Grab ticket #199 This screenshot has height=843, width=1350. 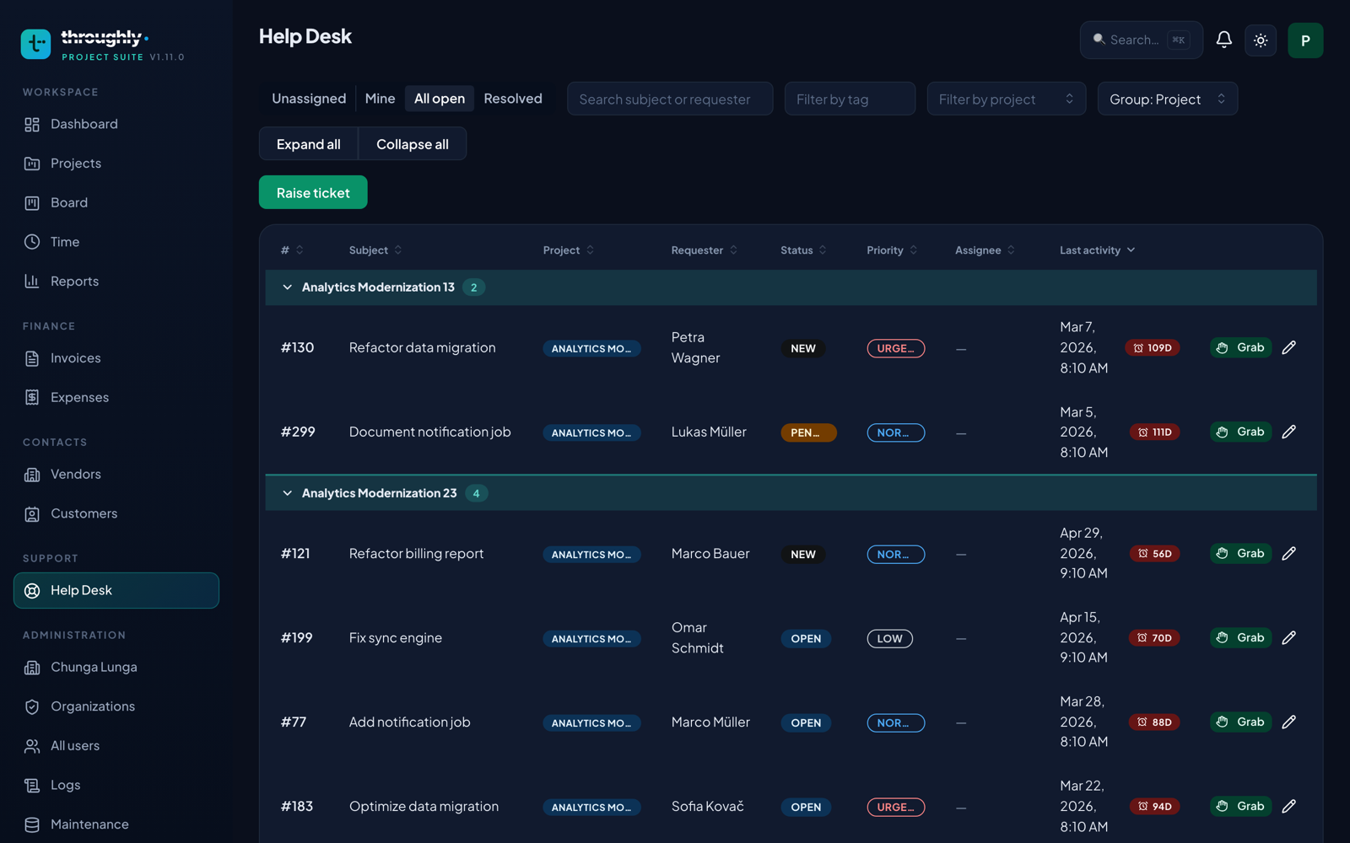pos(1240,637)
